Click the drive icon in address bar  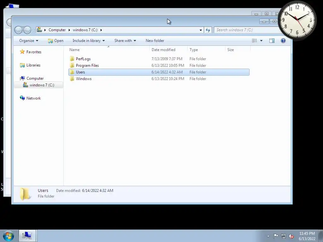pos(39,30)
